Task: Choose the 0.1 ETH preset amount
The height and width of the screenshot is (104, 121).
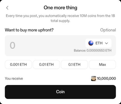Action: pyautogui.click(x=74, y=65)
